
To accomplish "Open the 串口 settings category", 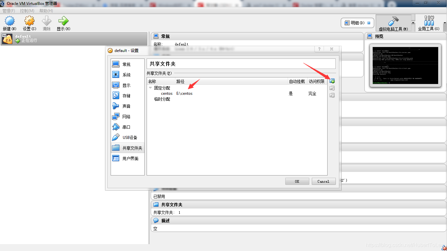I will point(128,127).
